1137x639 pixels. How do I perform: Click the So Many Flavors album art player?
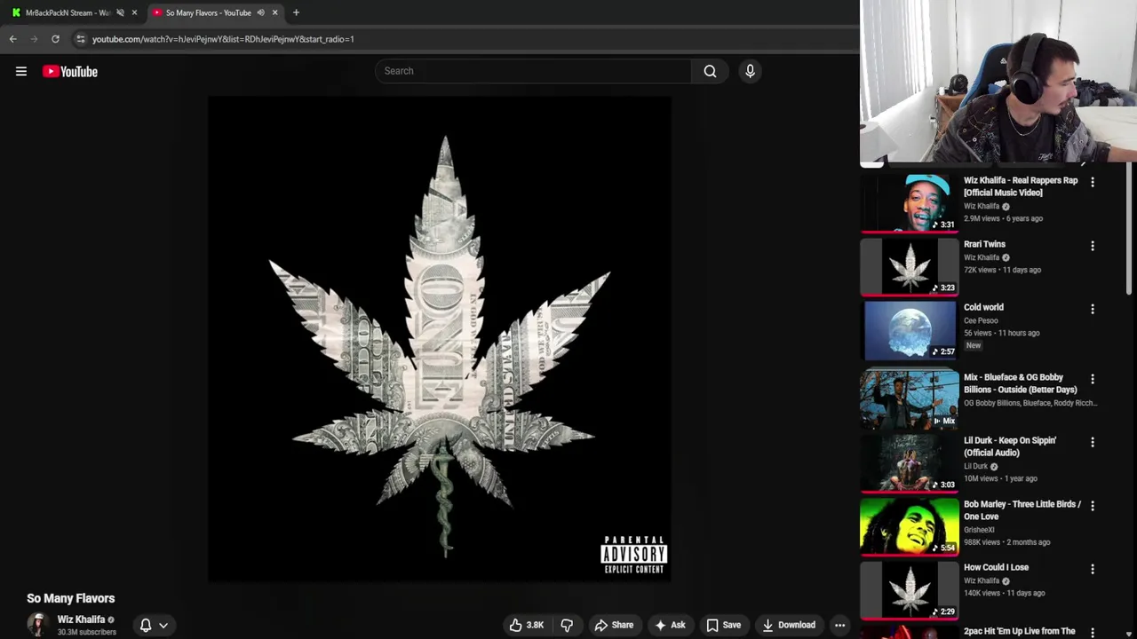(440, 339)
